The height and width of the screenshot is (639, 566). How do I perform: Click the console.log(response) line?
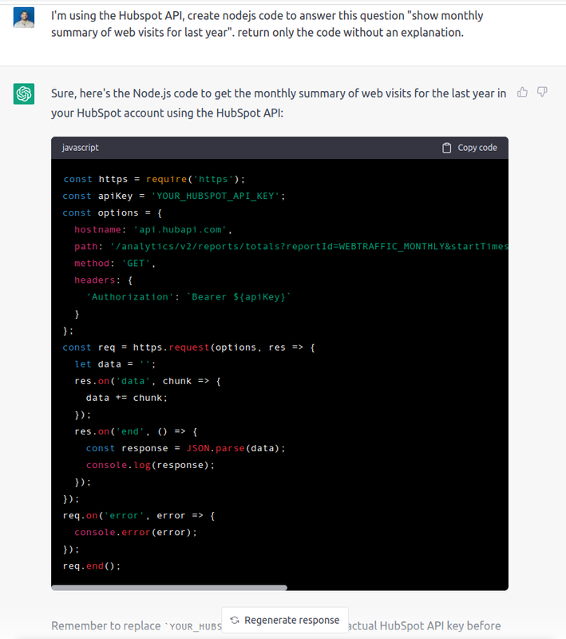[150, 465]
